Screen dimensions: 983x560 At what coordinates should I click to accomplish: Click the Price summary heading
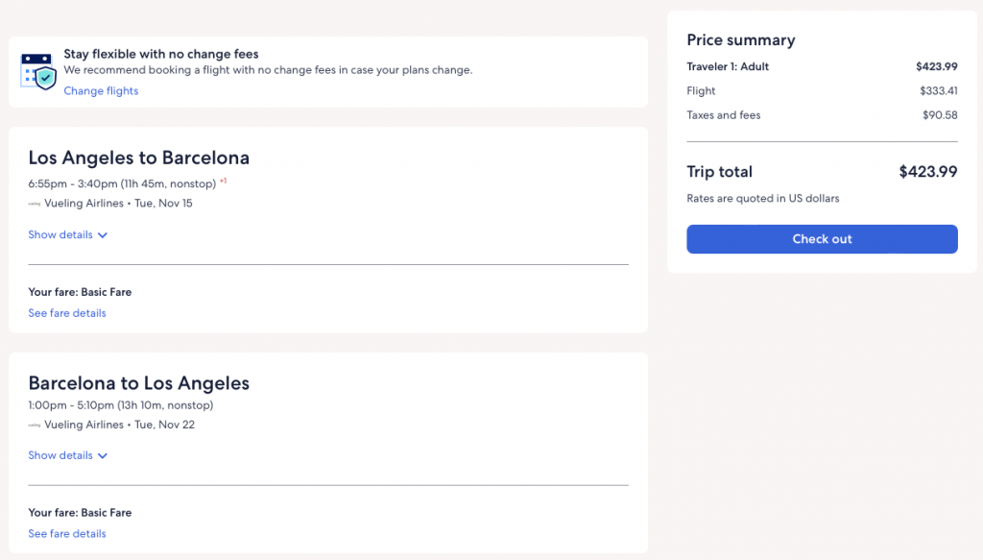pyautogui.click(x=740, y=40)
